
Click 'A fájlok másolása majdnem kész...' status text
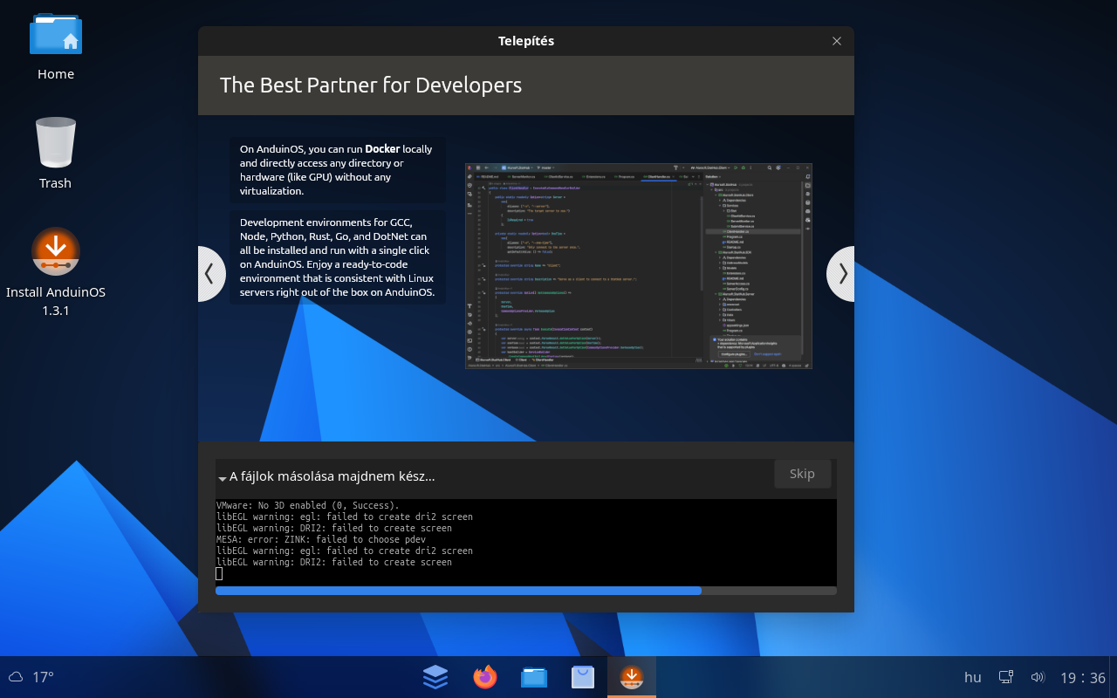click(x=332, y=476)
